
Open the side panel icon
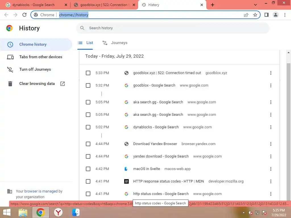267,15
